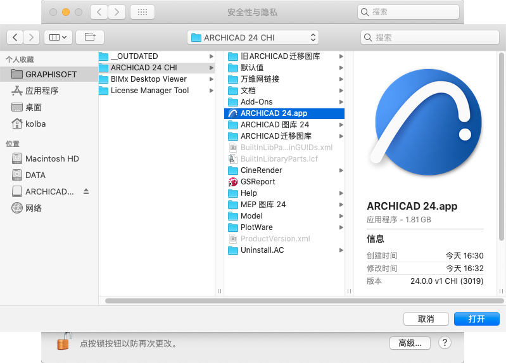Go back in Security & Privacy window
506x363 pixels.
point(99,12)
